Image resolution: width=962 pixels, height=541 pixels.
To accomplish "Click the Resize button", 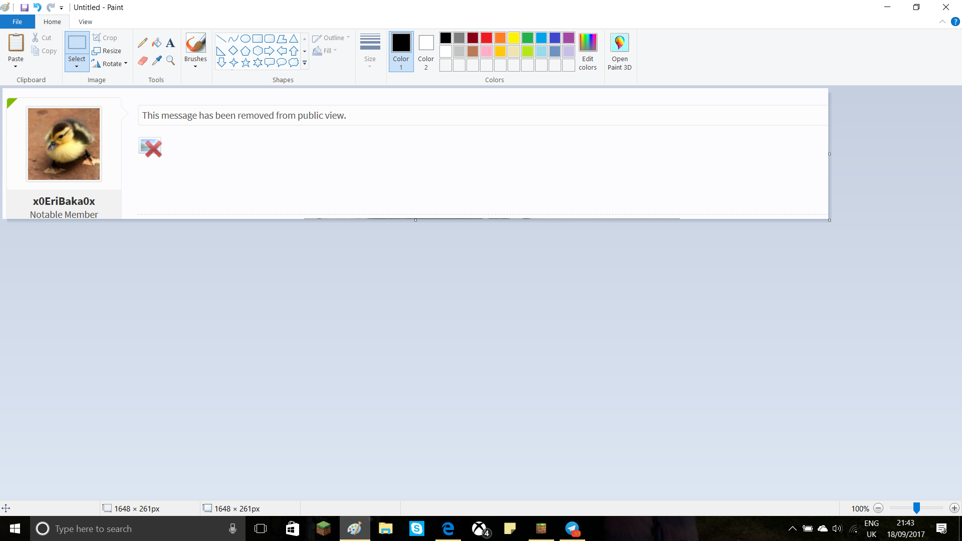I will point(107,51).
